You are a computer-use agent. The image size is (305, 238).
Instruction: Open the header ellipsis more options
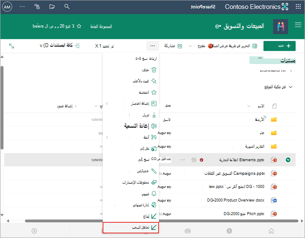(22, 7)
